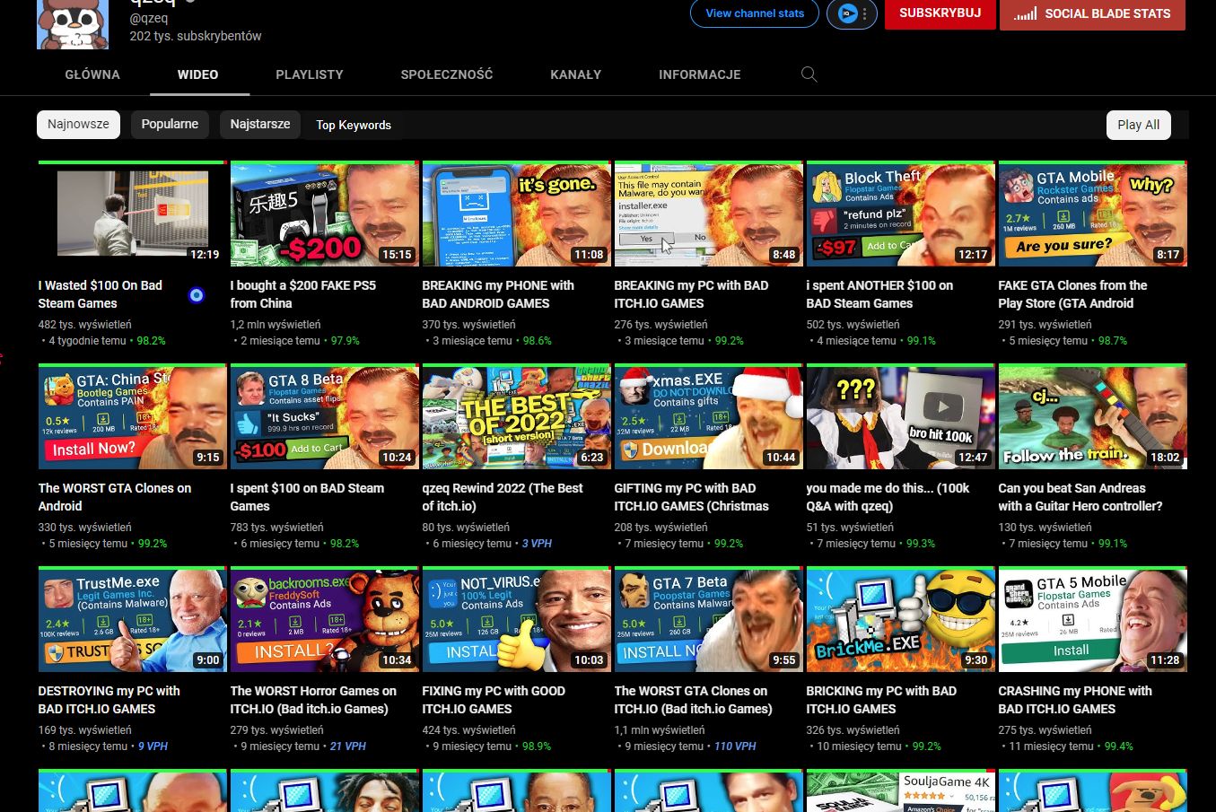The height and width of the screenshot is (812, 1216).
Task: Open the NOT_VIRUS.exe thumbnail
Action: (x=516, y=619)
